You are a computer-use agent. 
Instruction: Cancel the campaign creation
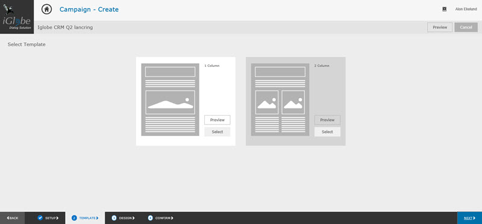click(x=466, y=27)
